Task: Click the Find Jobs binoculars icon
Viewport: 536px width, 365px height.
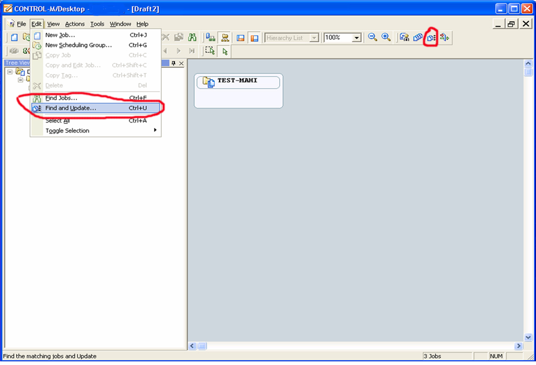Action: pyautogui.click(x=192, y=37)
